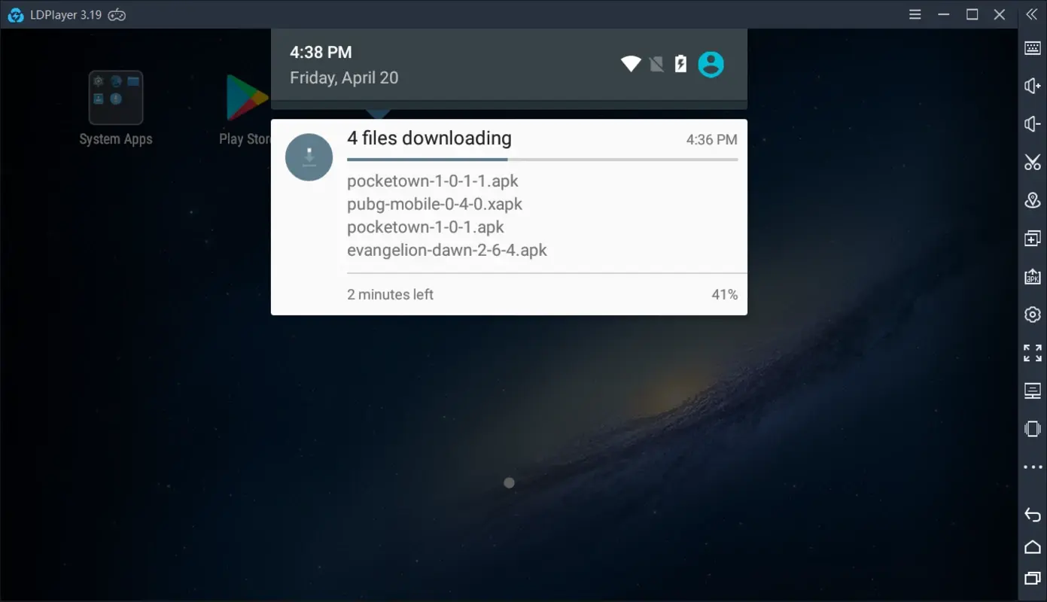Image resolution: width=1047 pixels, height=602 pixels.
Task: Open the user profile avatar in notification shade
Action: point(711,64)
